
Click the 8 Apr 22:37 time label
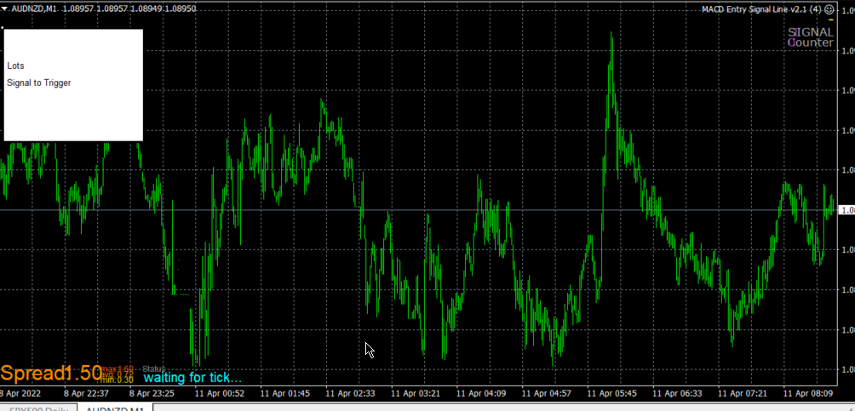click(x=86, y=393)
